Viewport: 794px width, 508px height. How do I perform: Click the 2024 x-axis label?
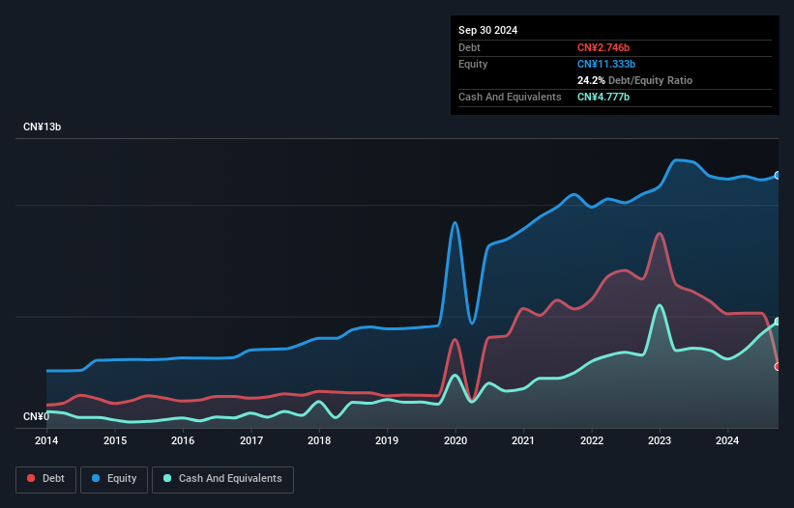point(727,440)
